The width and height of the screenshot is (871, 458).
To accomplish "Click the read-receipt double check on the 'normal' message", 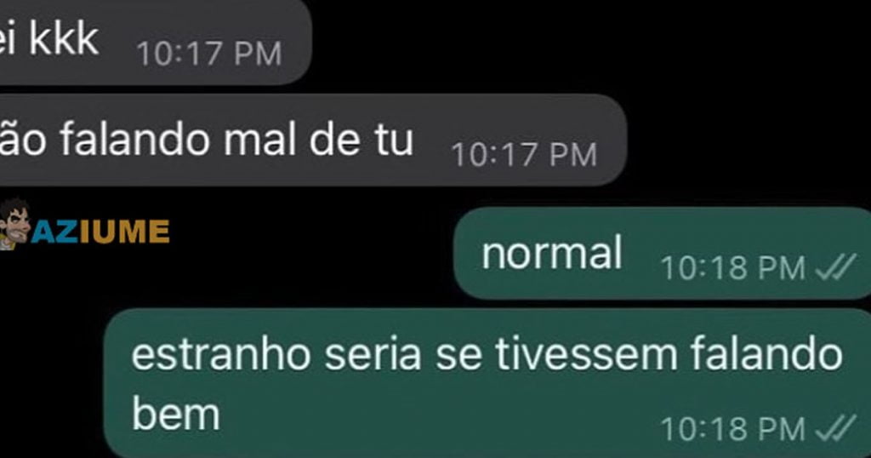I will tap(835, 268).
